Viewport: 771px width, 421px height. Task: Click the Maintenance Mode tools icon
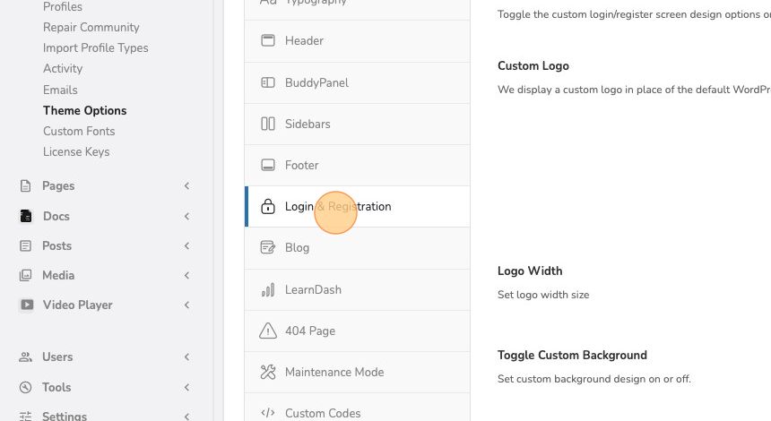[x=268, y=372]
